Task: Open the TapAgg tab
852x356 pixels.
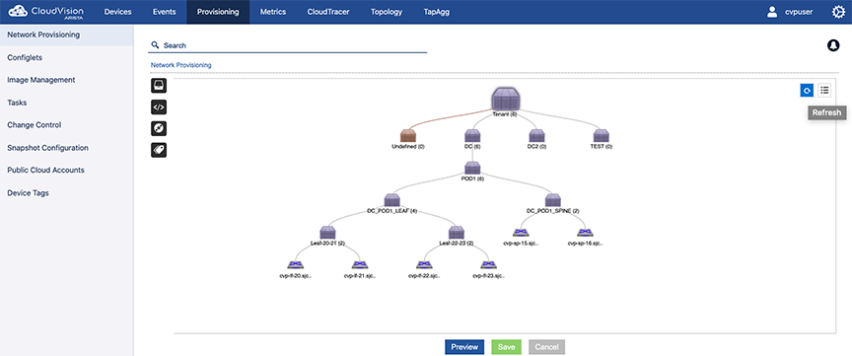Action: [436, 12]
